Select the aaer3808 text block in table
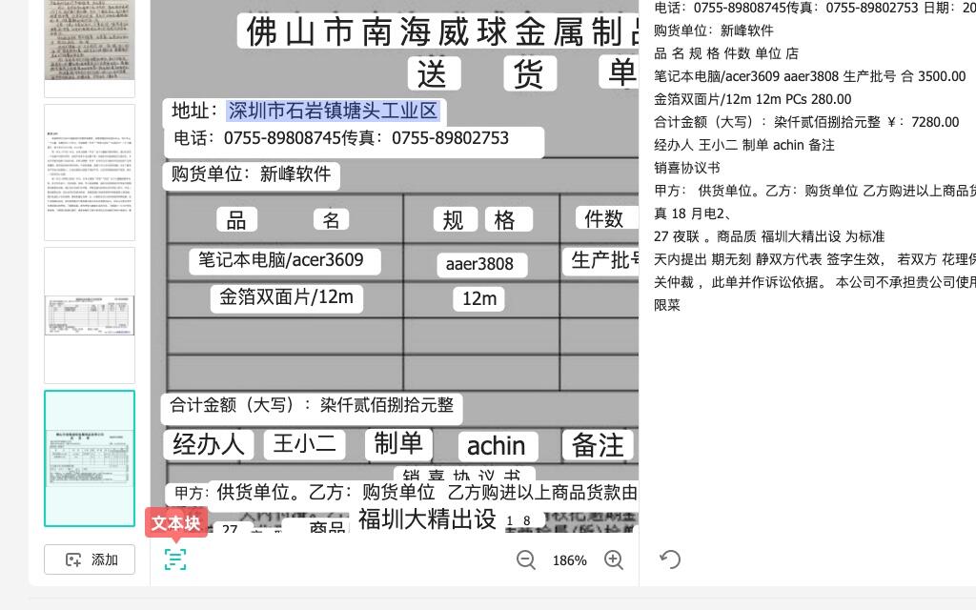The image size is (976, 610). 479,264
